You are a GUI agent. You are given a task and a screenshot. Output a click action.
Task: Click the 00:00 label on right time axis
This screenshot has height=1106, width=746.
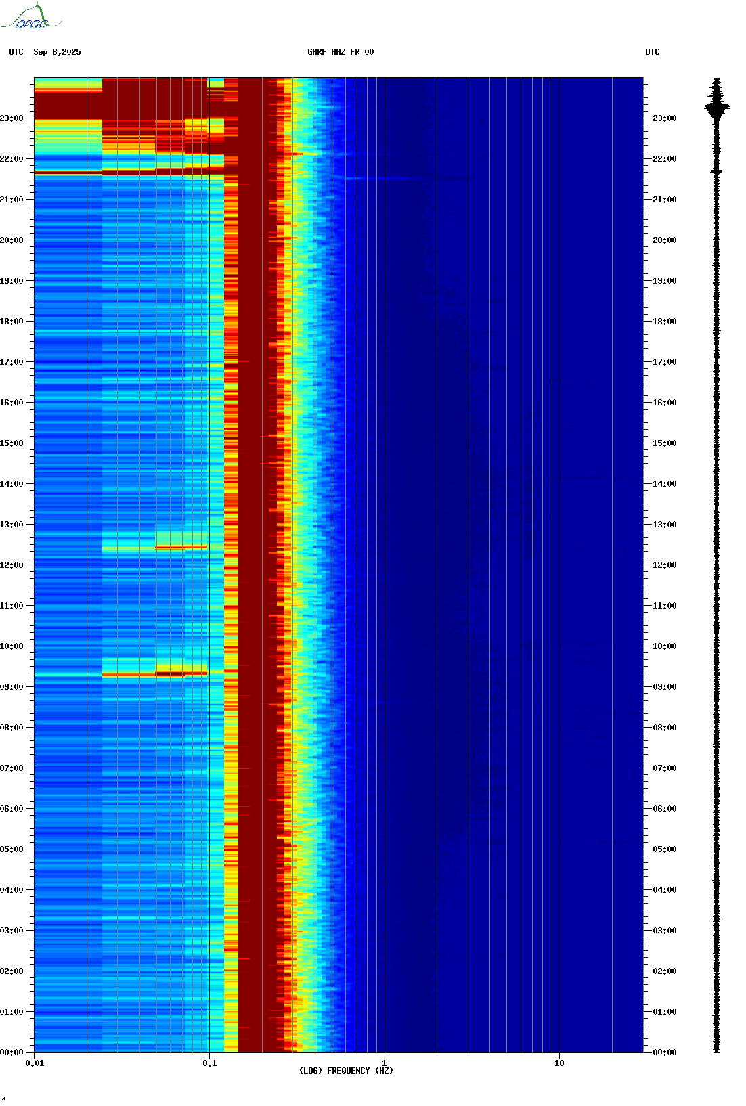(x=664, y=1053)
